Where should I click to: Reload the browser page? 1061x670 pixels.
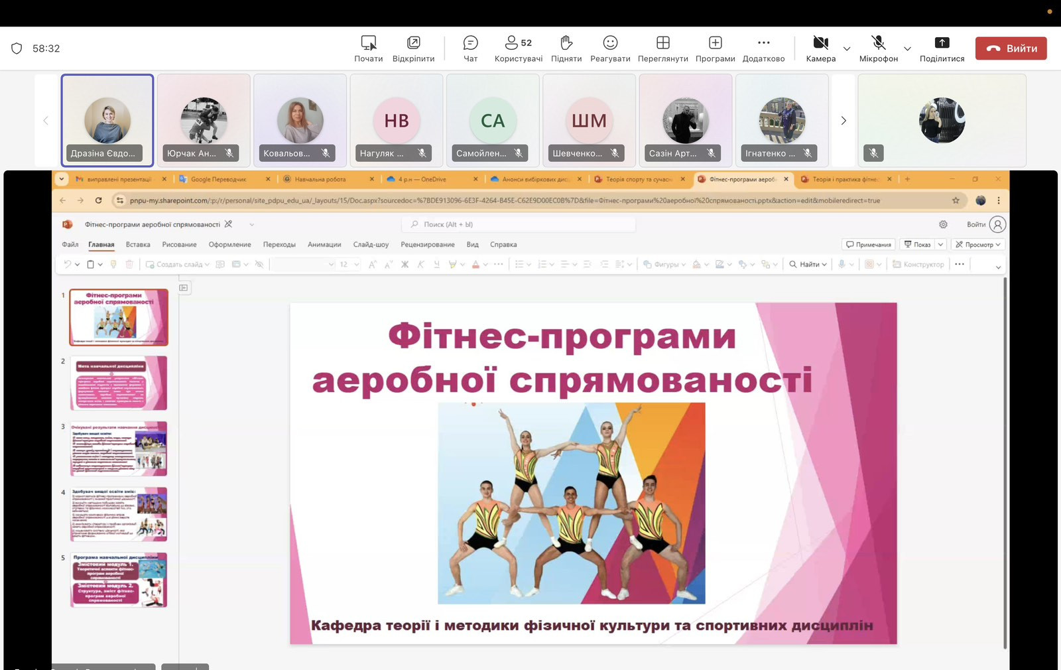click(98, 200)
